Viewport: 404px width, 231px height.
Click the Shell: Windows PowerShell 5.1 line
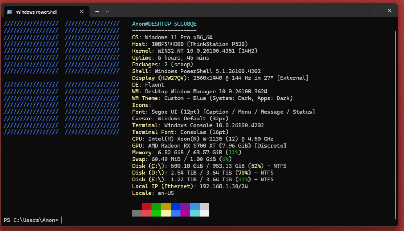tap(196, 71)
